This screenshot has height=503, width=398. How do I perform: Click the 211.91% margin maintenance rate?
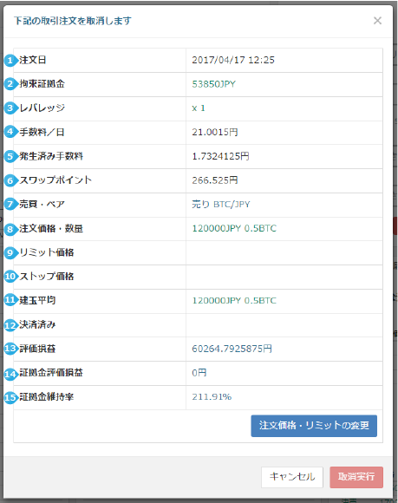(212, 397)
